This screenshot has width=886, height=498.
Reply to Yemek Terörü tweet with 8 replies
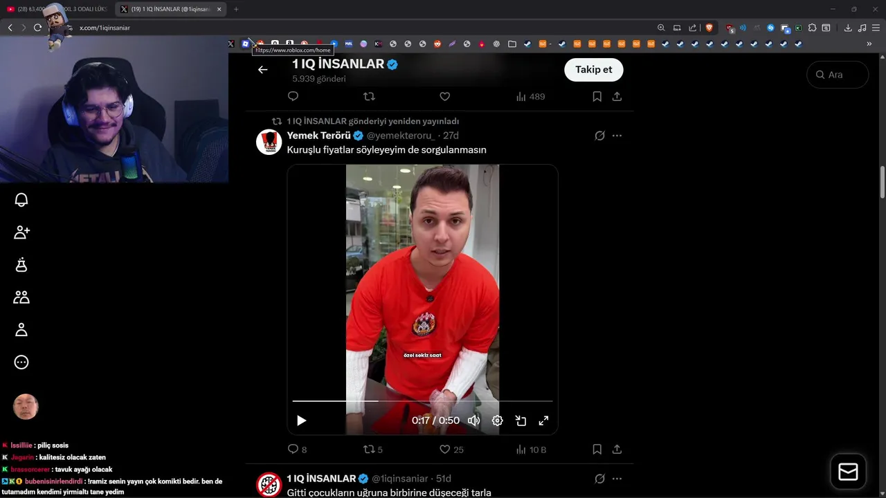(297, 450)
